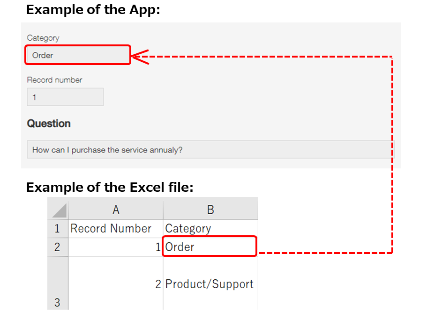Click the Category input field showing Order

point(77,55)
